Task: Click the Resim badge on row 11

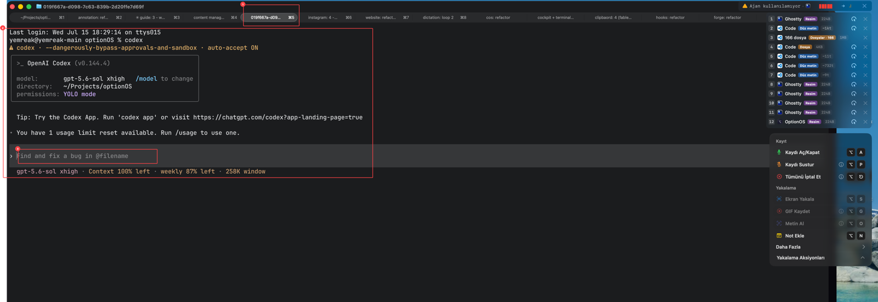Action: click(x=811, y=112)
